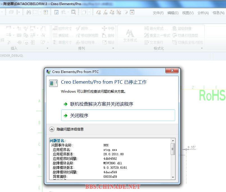Viewport: 226px width, 192px height.
Task: Click the 9.0.30729.6161 module version value
Action: click(115, 168)
